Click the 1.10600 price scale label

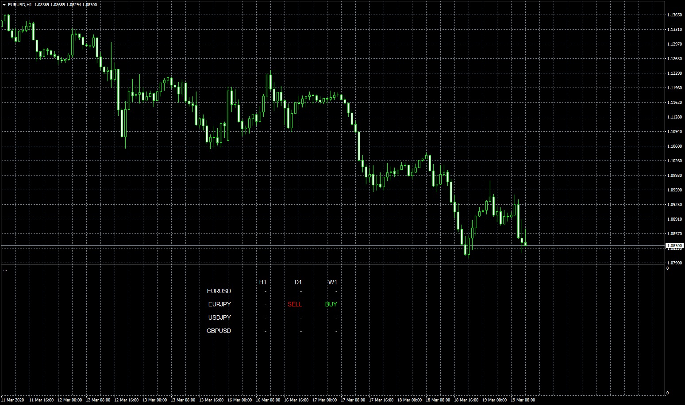click(674, 146)
